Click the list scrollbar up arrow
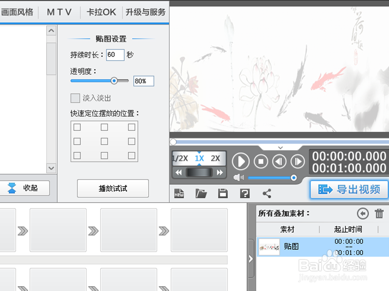The image size is (389, 291). point(52,31)
